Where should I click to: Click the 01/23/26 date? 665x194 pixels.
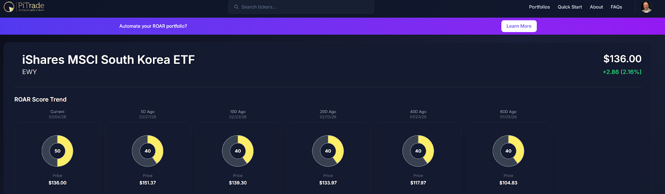418,117
